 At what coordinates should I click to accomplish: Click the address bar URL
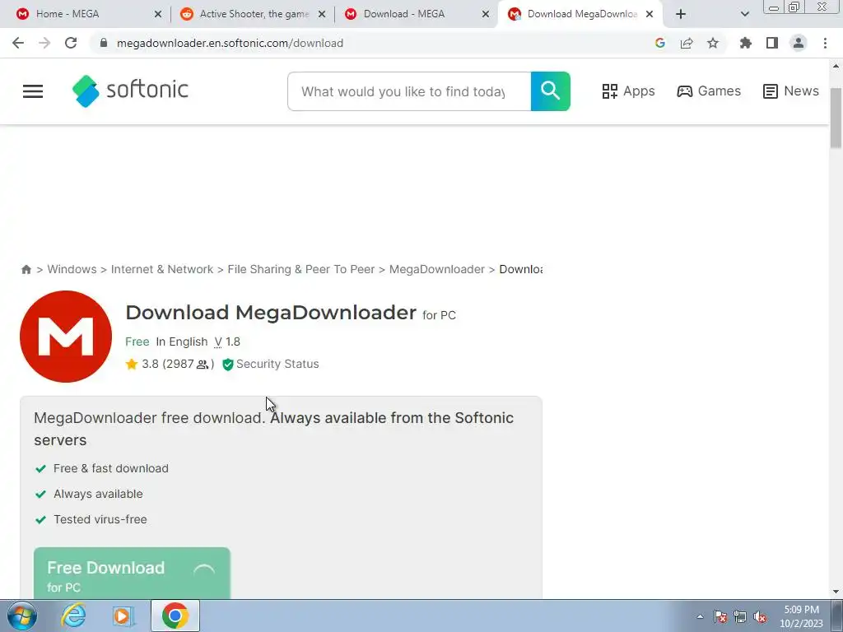(x=231, y=43)
